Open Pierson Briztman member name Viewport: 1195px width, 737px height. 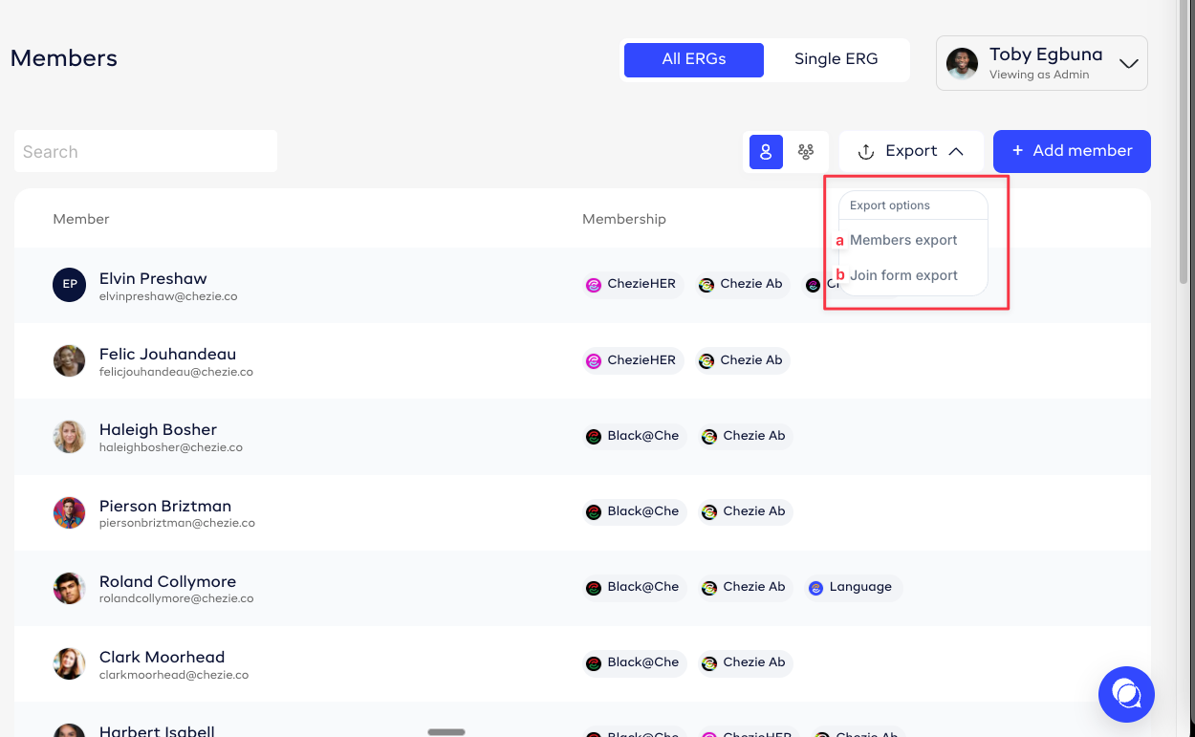(x=165, y=506)
